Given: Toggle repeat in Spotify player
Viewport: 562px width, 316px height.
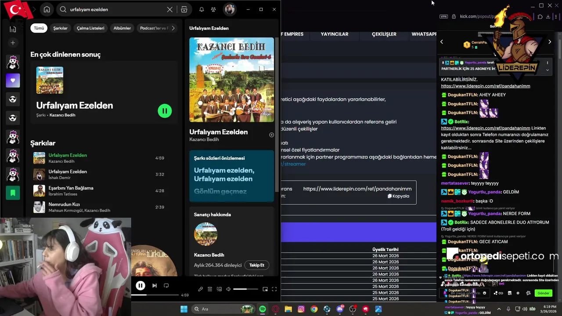Looking at the screenshot, I should pyautogui.click(x=166, y=286).
